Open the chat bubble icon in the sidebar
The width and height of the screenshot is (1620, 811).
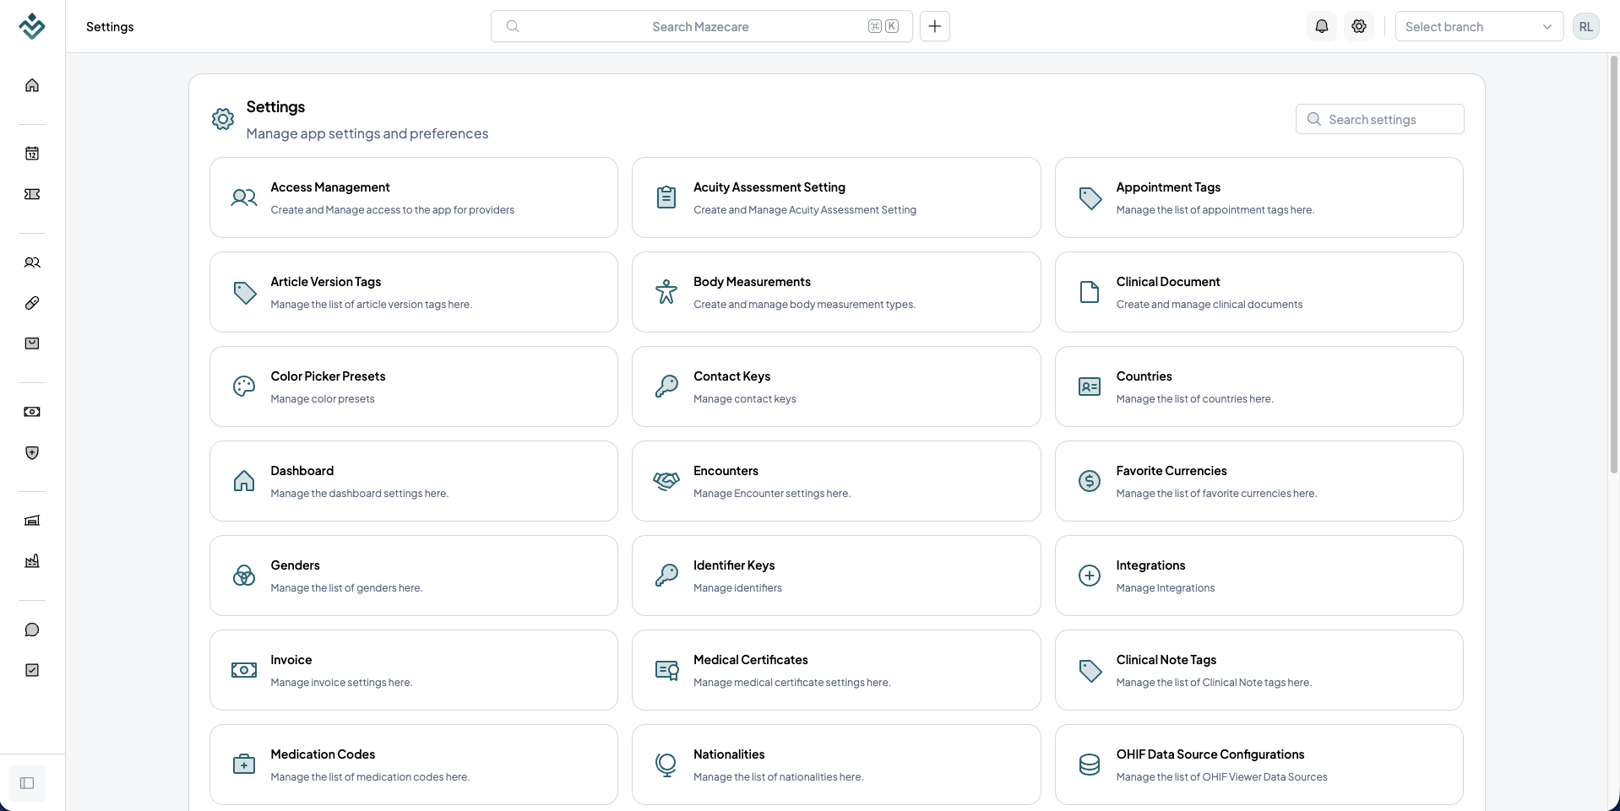point(32,630)
